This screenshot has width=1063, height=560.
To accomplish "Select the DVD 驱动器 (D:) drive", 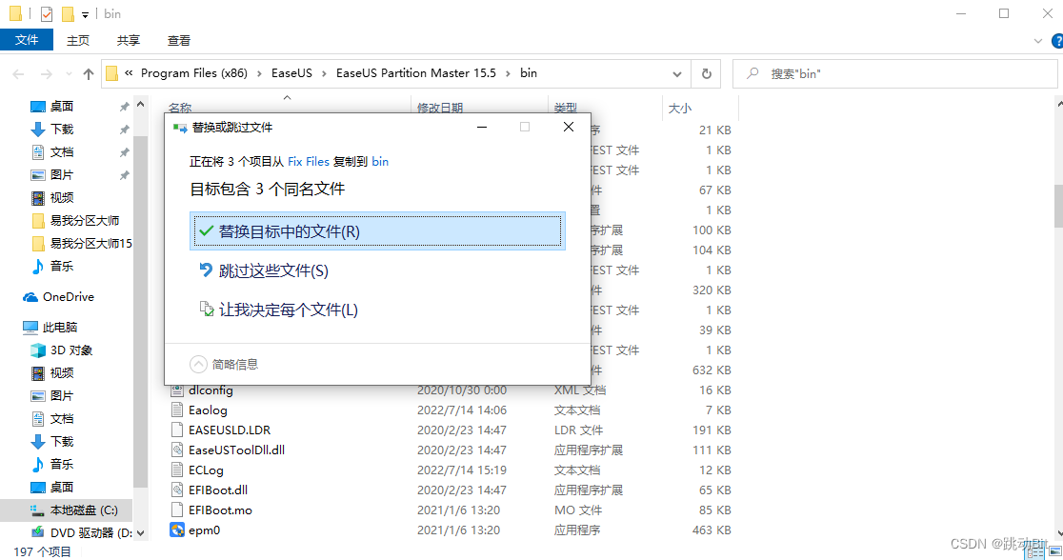I will point(90,533).
